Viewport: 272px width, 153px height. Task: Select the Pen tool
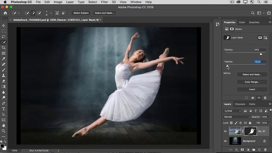tap(3, 103)
